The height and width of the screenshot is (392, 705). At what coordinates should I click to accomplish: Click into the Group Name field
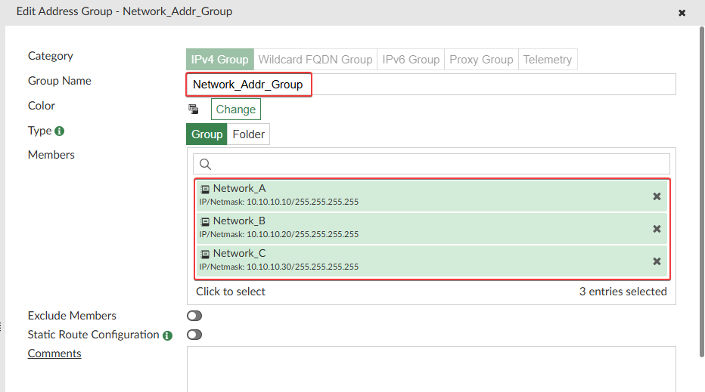point(430,85)
